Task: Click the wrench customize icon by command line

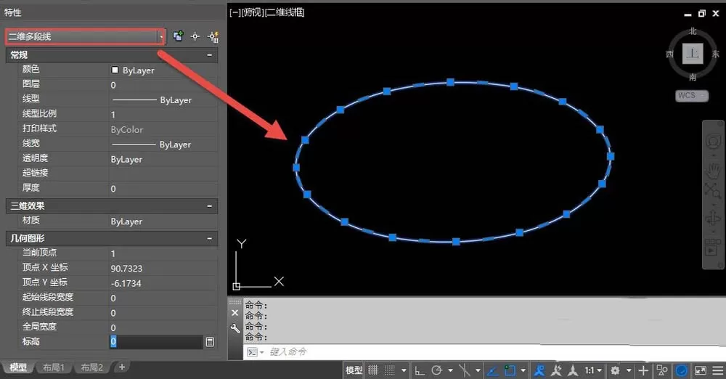Action: 234,328
